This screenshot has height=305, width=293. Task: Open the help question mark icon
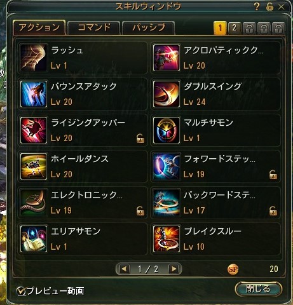(257, 7)
